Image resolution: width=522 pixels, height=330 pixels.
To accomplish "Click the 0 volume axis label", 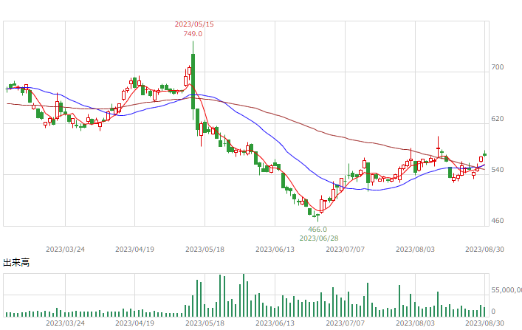I will coord(493,312).
